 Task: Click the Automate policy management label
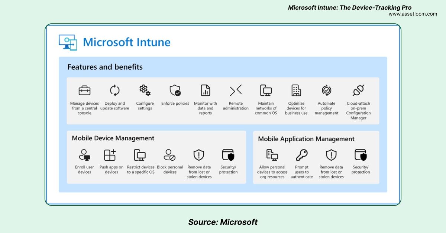click(326, 108)
